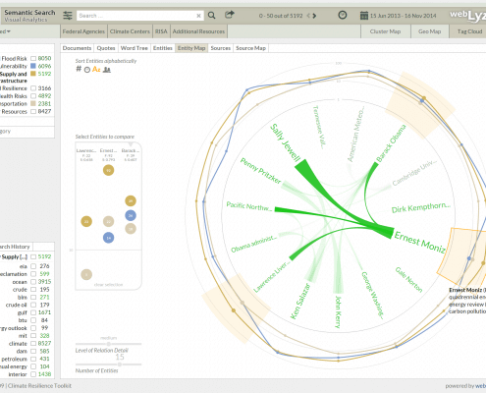Toggle the crude oil 179 checkbox
486x393 pixels.
33,305
